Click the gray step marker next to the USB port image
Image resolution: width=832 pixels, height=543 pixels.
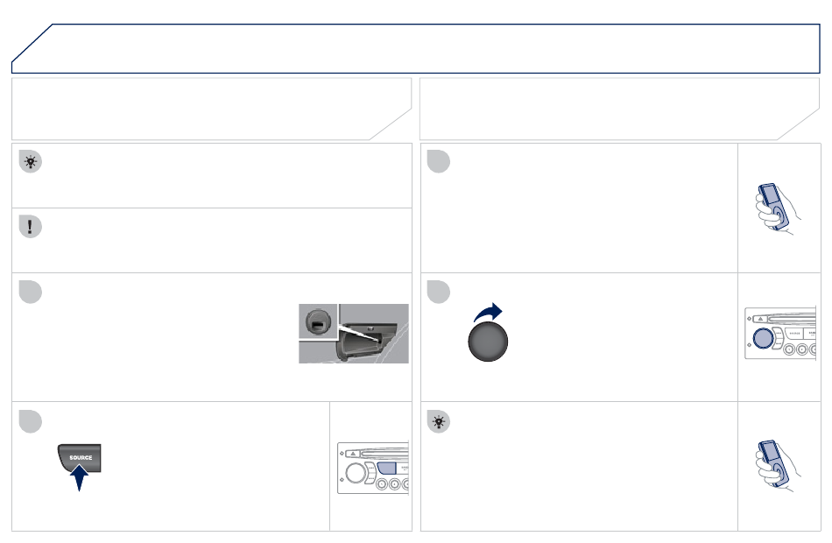(31, 292)
